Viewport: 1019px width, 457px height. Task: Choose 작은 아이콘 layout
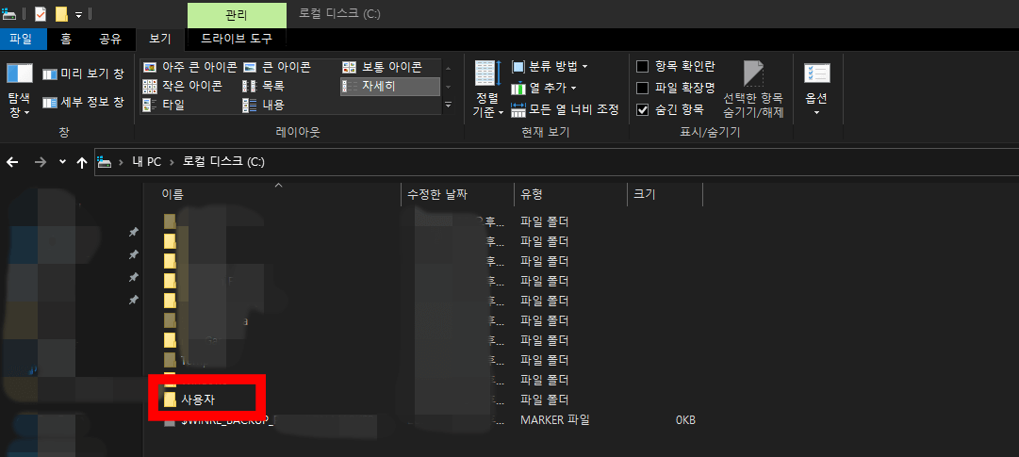[x=183, y=86]
